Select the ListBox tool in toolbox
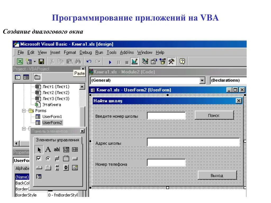The width and height of the screenshot is (271, 203). point(75,150)
